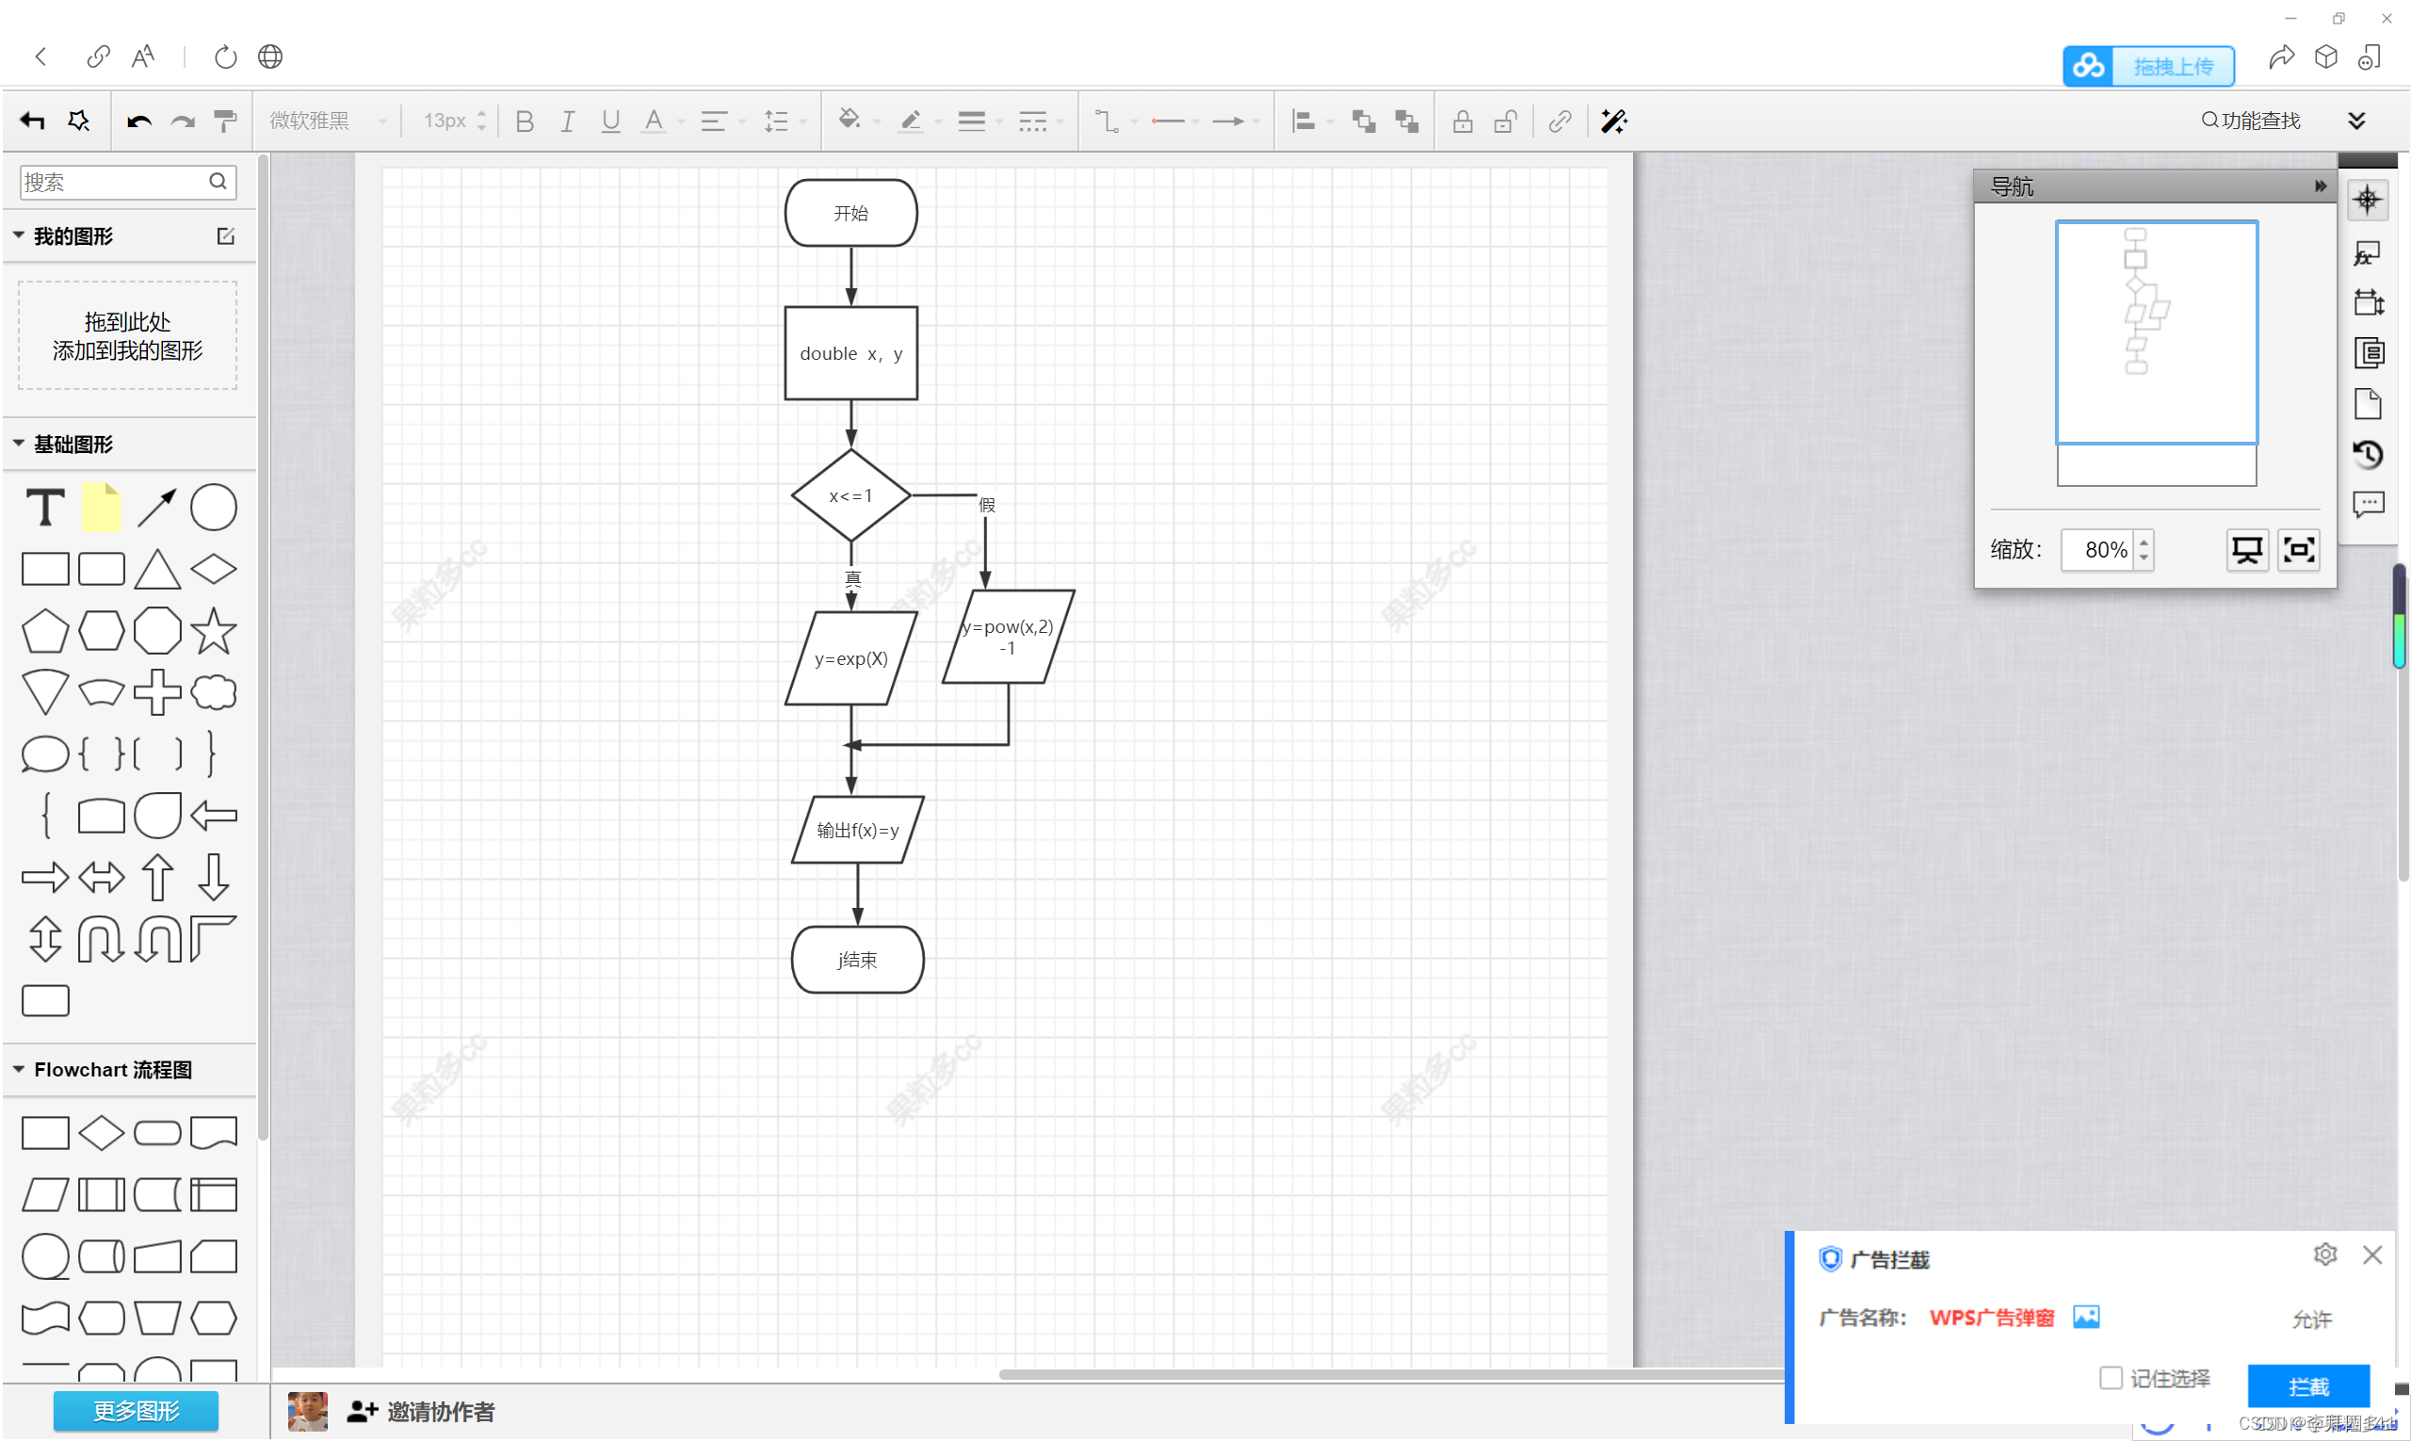
Task: Open the font color picker
Action: (655, 121)
